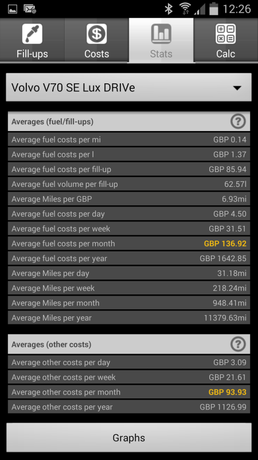
Task: Show help for Averages (other costs)
Action: pyautogui.click(x=238, y=344)
